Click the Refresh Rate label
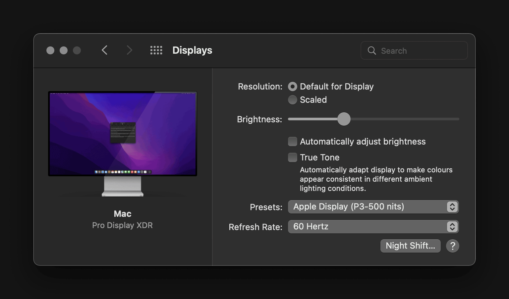 click(x=255, y=227)
